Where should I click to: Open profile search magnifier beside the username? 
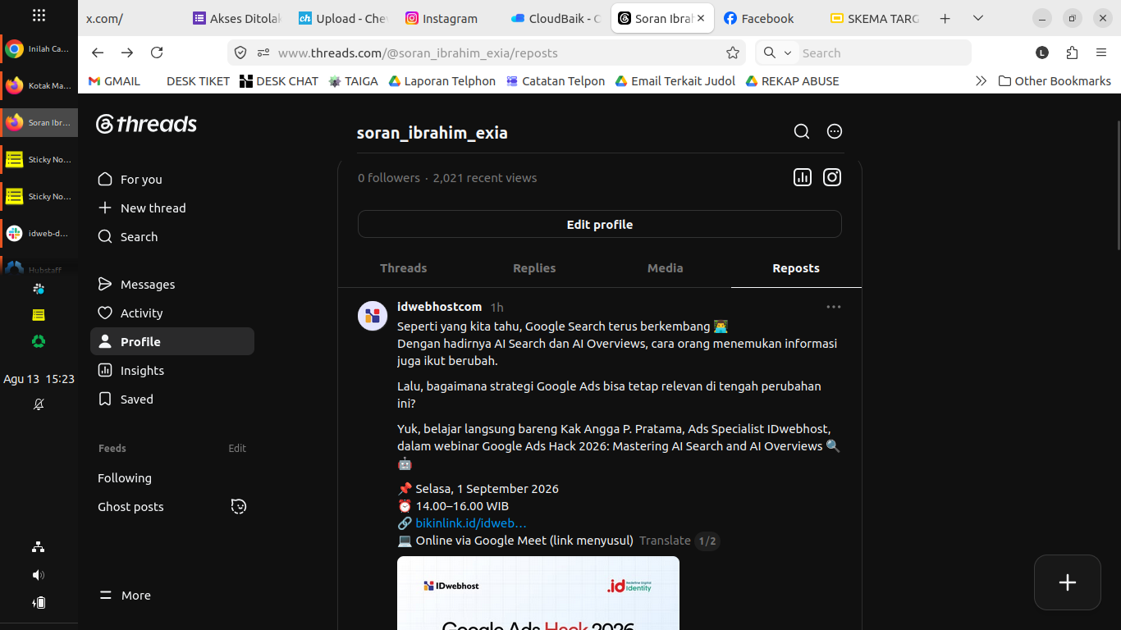click(x=802, y=131)
